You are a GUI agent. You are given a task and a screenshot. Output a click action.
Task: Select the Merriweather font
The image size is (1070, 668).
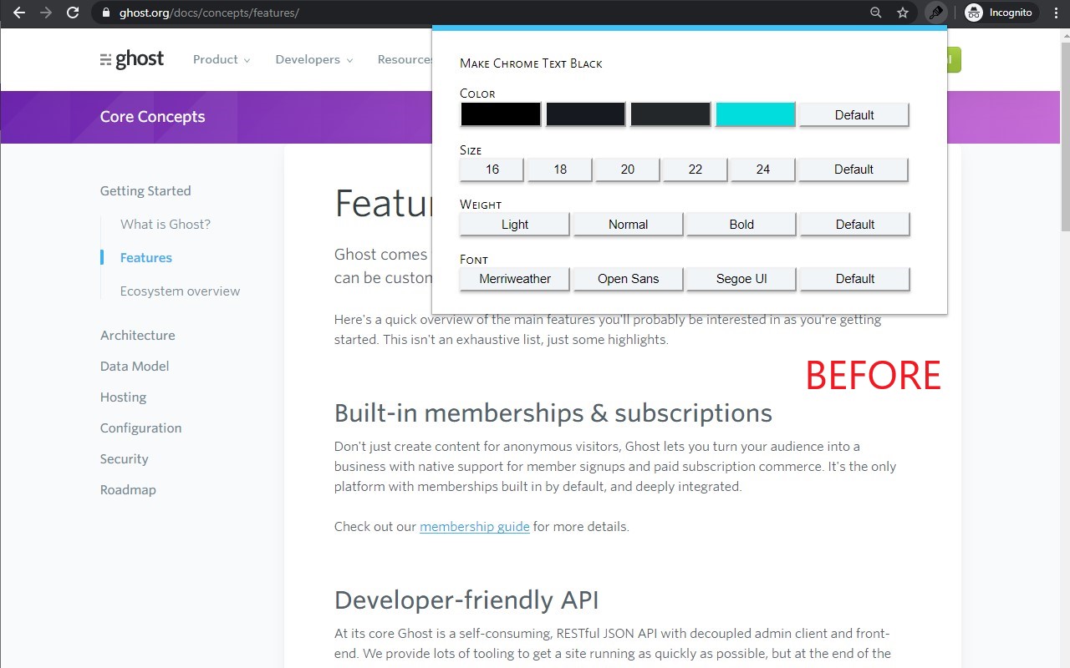pos(515,279)
